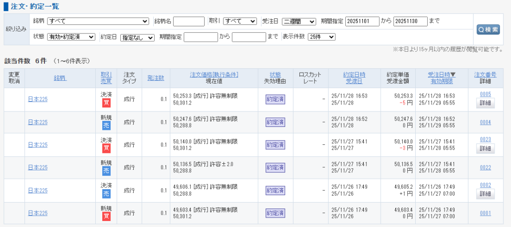The height and width of the screenshot is (227, 511).
Task: Click the red 買 icon in first row
Action: pos(106,103)
